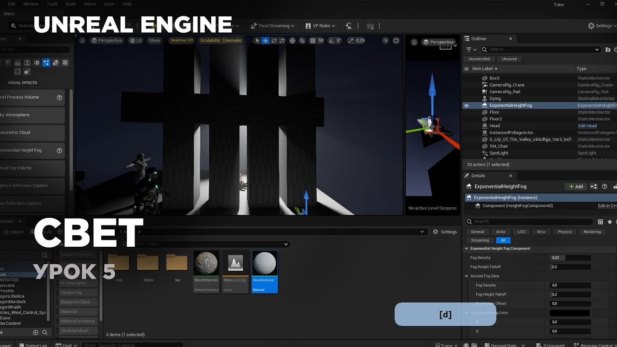
Task: Toggle visibility of ExponentialHeightFog actor
Action: point(466,106)
